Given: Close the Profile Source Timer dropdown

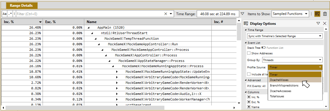Looking at the screenshot, I should coord(295,67).
